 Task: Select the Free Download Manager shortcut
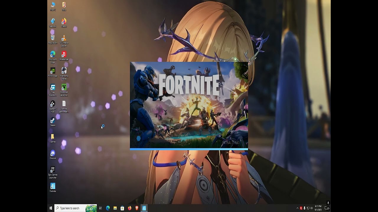pyautogui.click(x=53, y=90)
